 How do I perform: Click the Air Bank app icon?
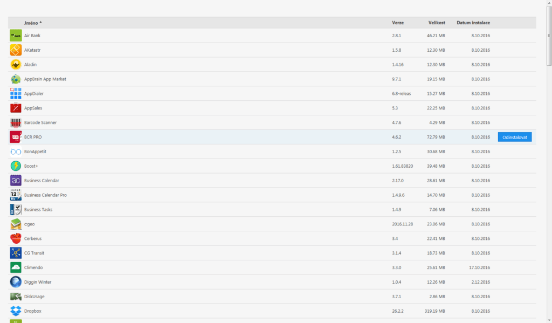(x=16, y=36)
